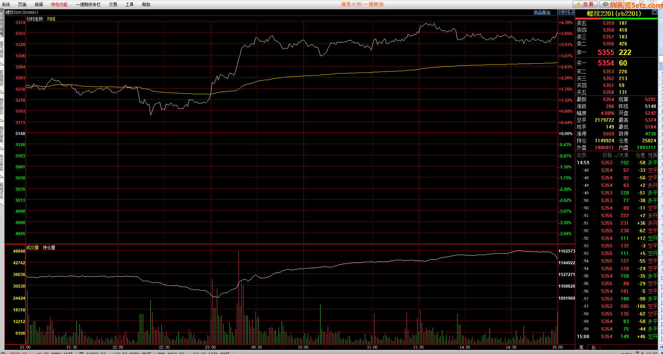The image size is (663, 354).
Task: Switch sub-chart to 成交量 volume
Action: tap(32, 247)
